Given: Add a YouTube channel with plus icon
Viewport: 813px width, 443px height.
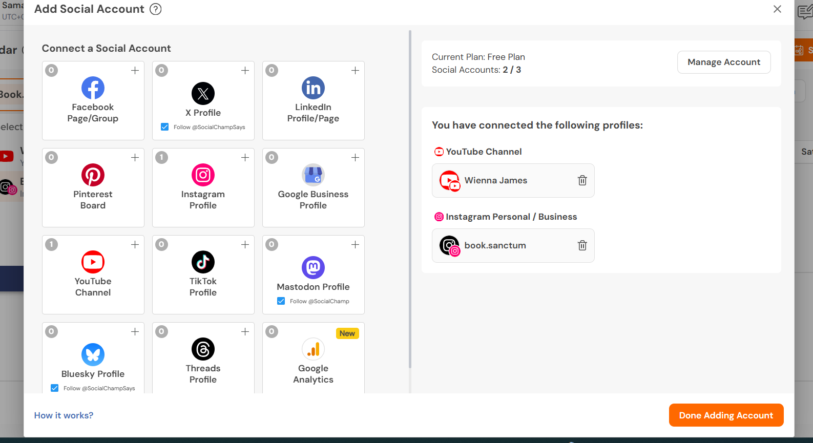Looking at the screenshot, I should [135, 245].
